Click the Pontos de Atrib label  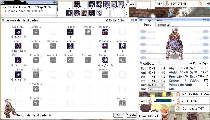click(180, 85)
